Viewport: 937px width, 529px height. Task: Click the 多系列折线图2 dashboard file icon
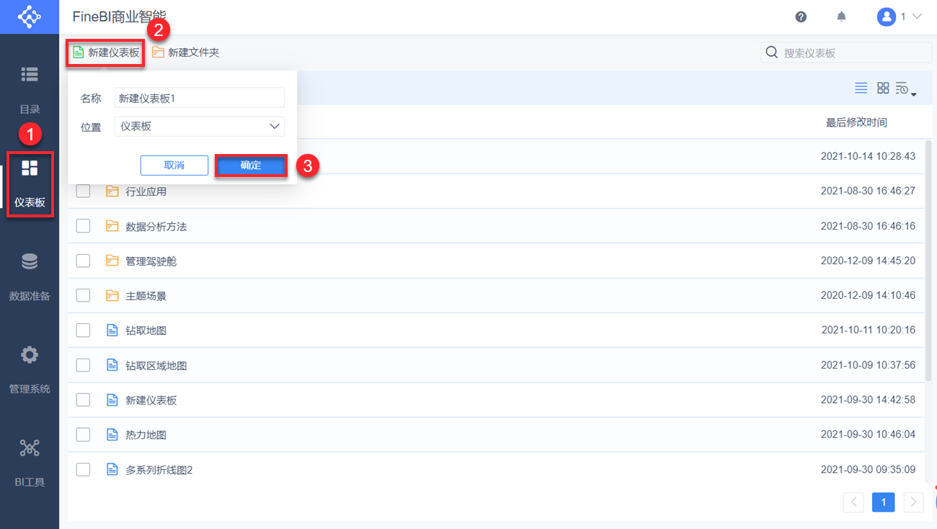(112, 469)
